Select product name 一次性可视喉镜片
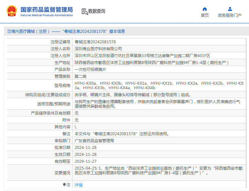Image resolution: width=249 pixels, height=191 pixels. tap(90, 70)
